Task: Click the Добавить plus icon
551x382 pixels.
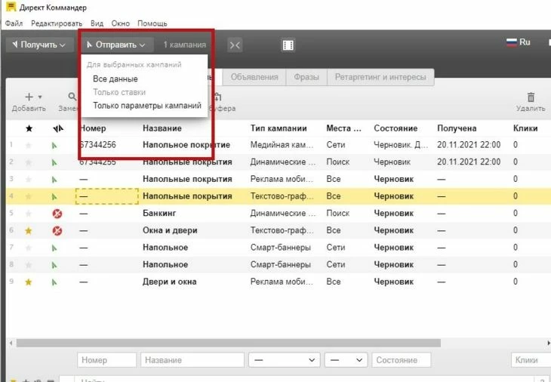Action: (x=29, y=97)
